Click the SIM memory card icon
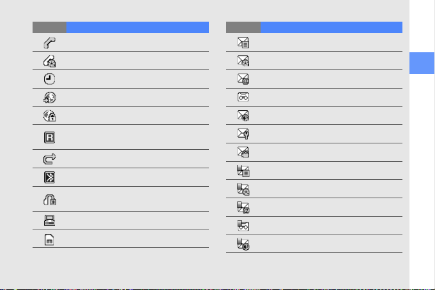The width and height of the screenshot is (435, 290). 49,240
